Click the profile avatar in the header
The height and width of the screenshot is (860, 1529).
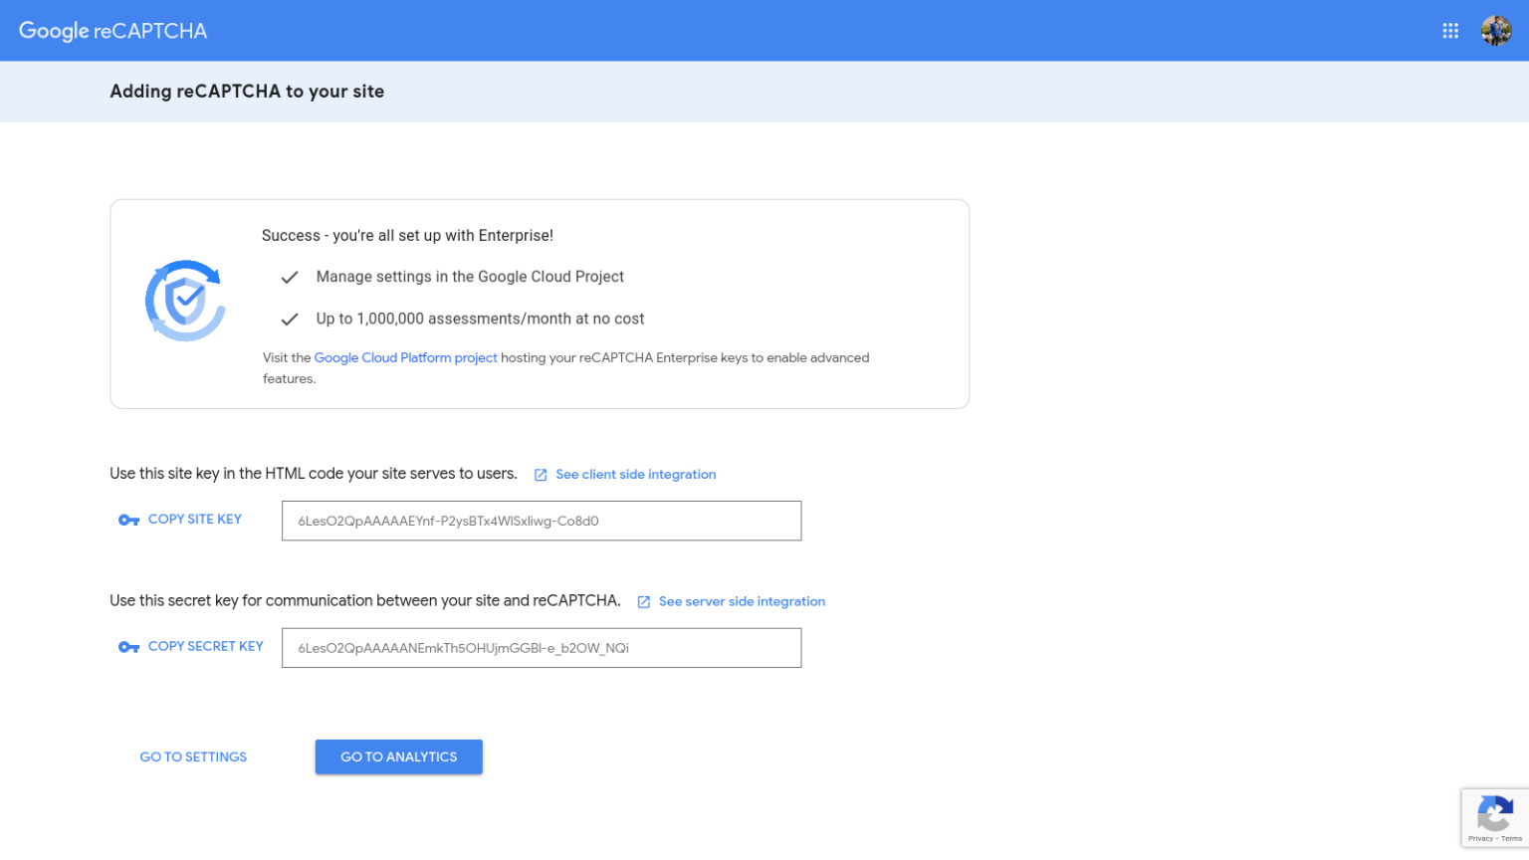[x=1494, y=30]
